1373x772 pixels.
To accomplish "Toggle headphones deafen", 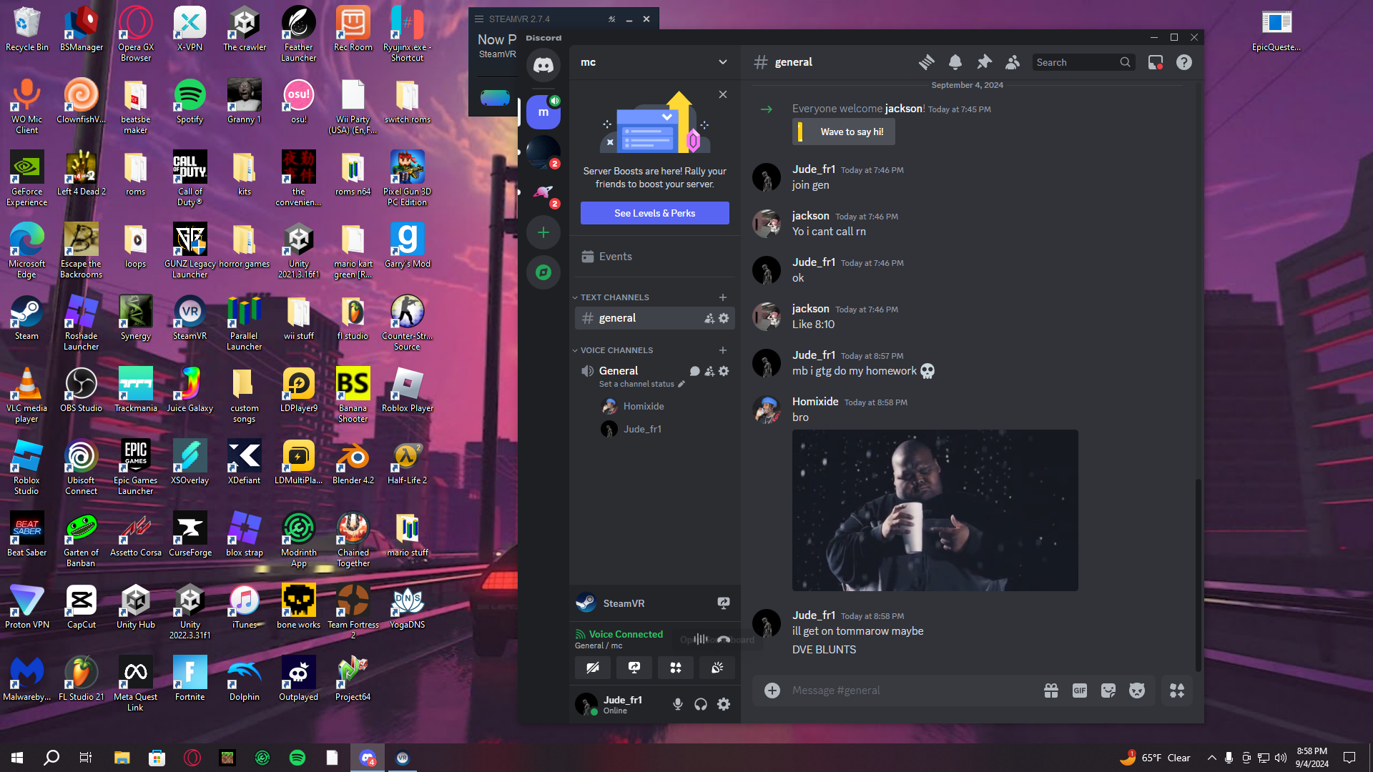I will point(701,704).
